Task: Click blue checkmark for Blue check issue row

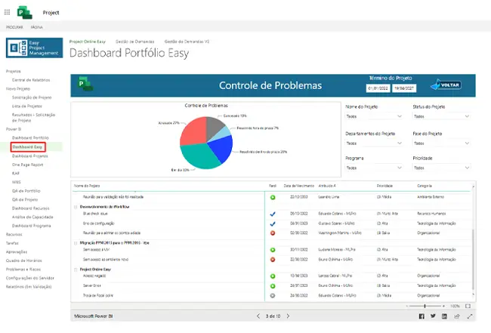Action: (x=273, y=214)
